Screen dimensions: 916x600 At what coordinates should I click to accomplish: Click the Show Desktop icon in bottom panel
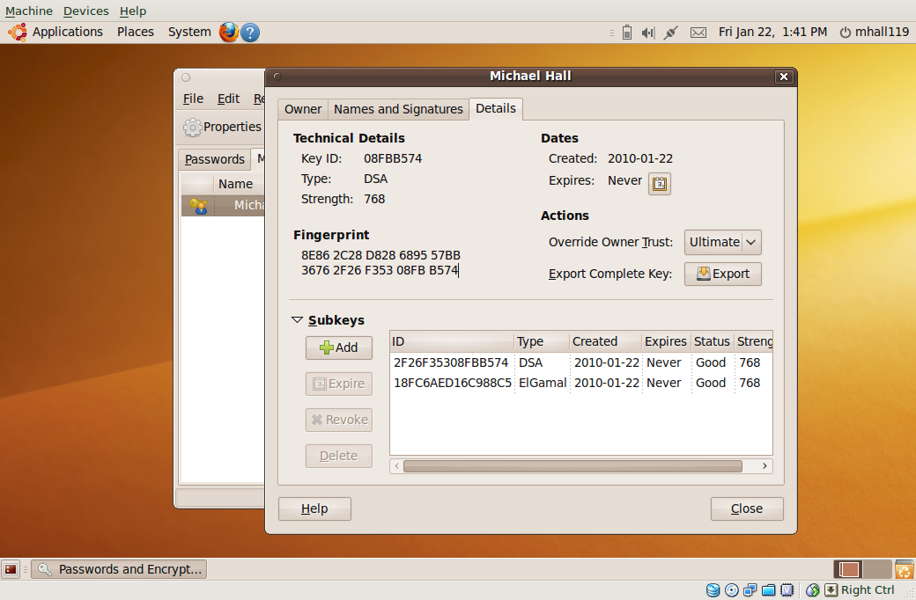[x=11, y=569]
